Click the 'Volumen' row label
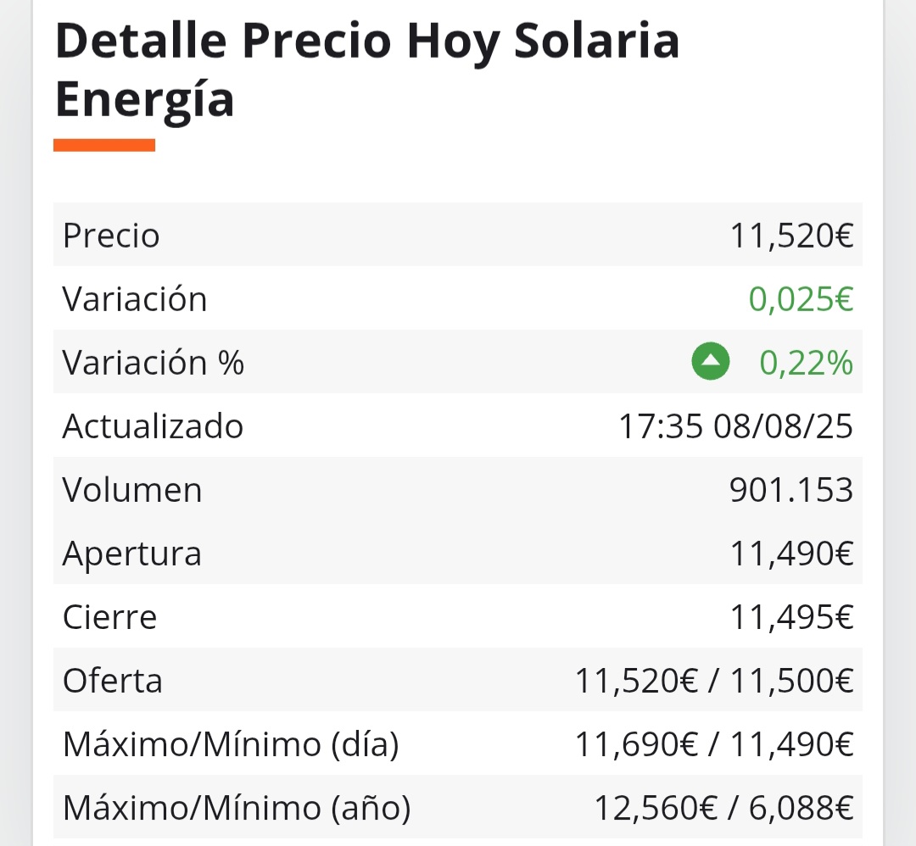This screenshot has height=846, width=916. click(132, 490)
